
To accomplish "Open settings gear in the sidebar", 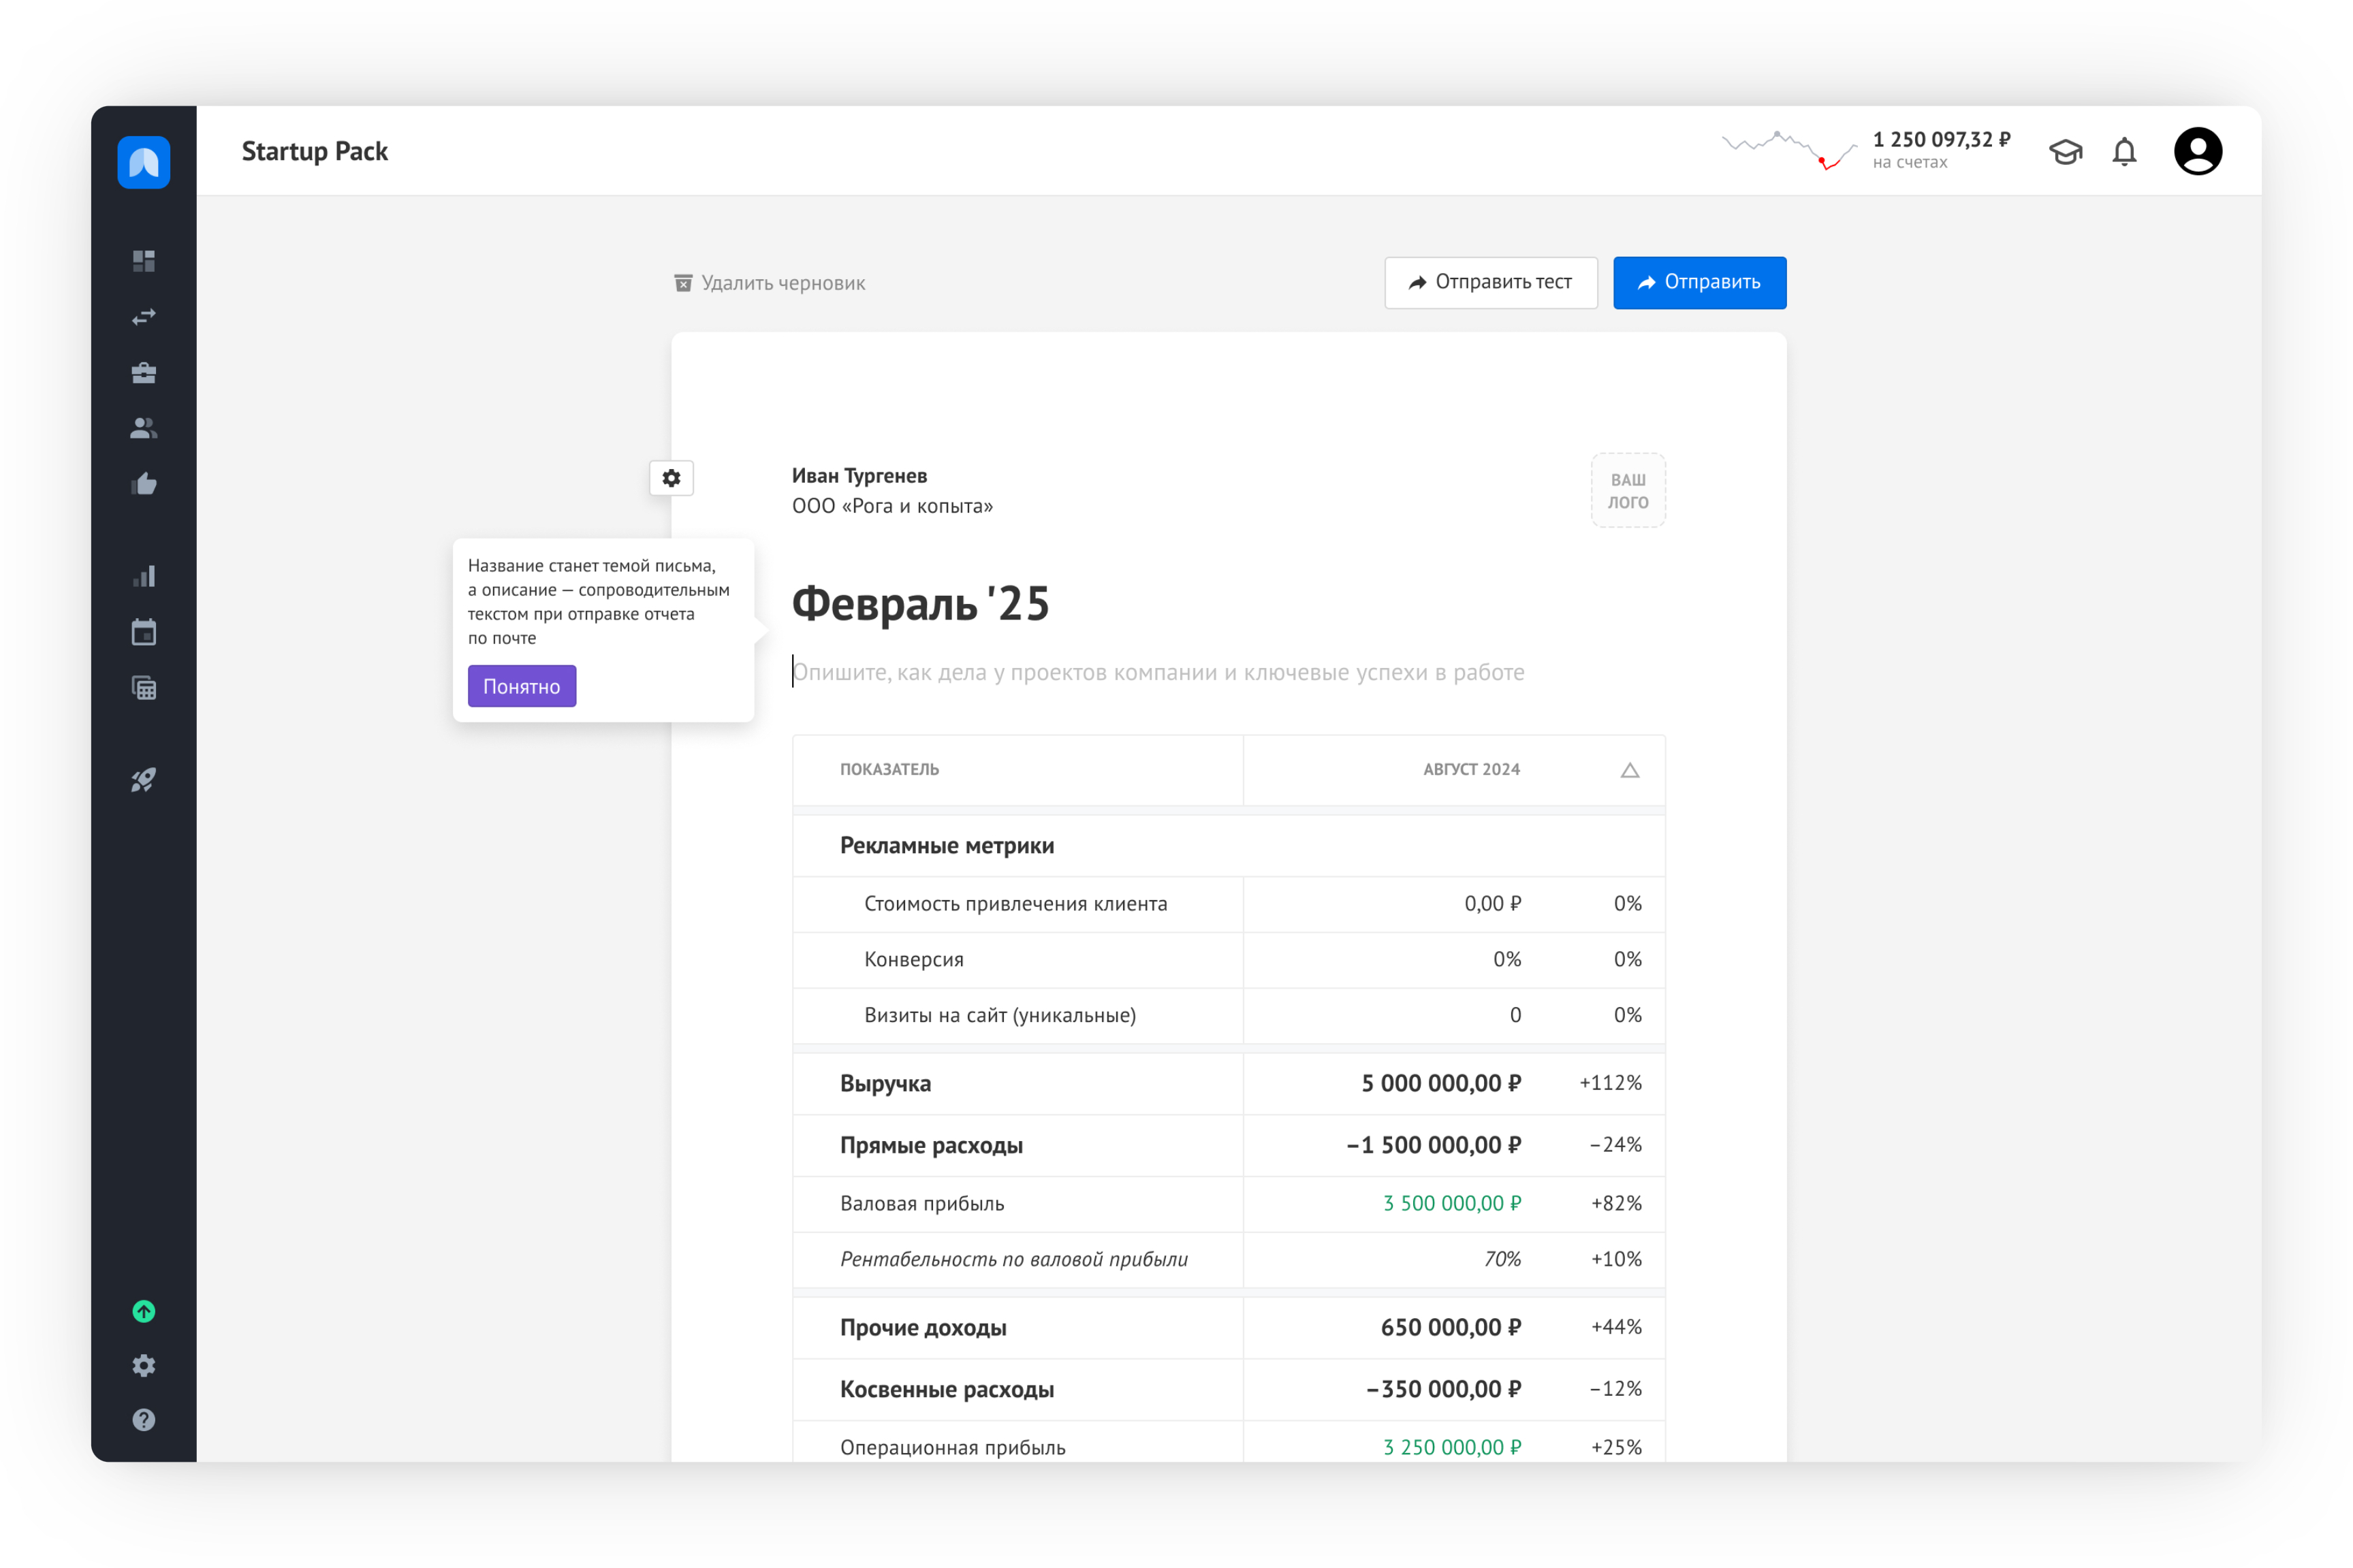I will coord(144,1366).
